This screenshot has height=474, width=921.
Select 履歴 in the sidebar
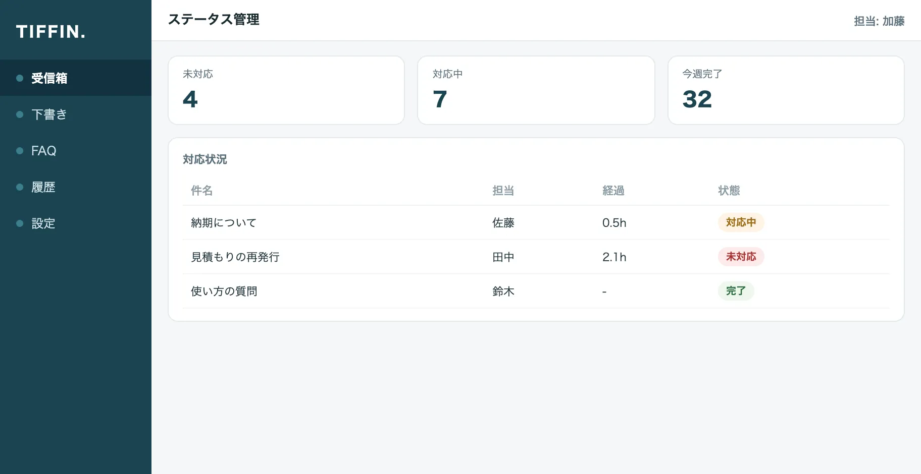click(76, 187)
